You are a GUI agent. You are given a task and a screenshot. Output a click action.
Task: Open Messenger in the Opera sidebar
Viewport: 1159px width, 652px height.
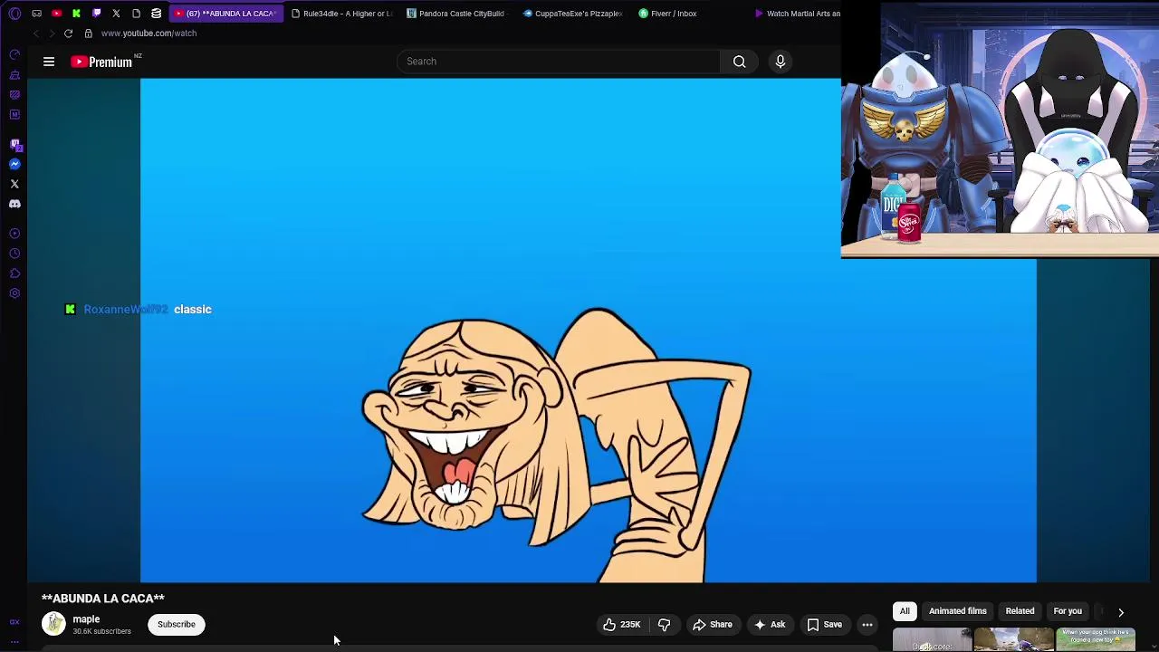coord(14,164)
